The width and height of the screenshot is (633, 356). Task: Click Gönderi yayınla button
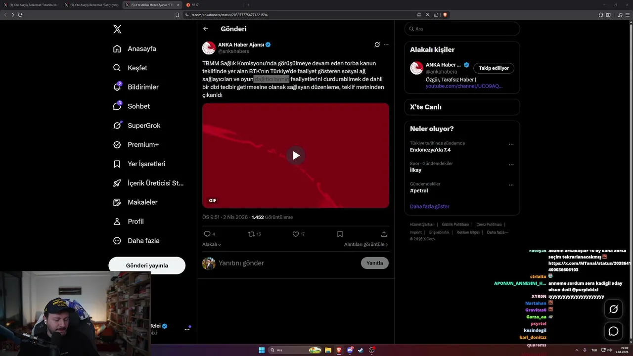click(147, 266)
